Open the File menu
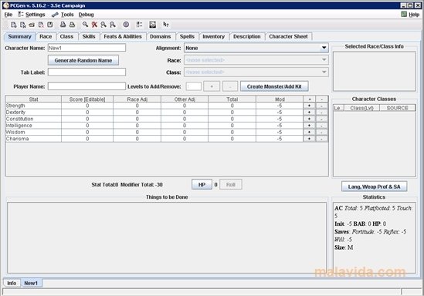The image size is (424, 296). (x=8, y=15)
